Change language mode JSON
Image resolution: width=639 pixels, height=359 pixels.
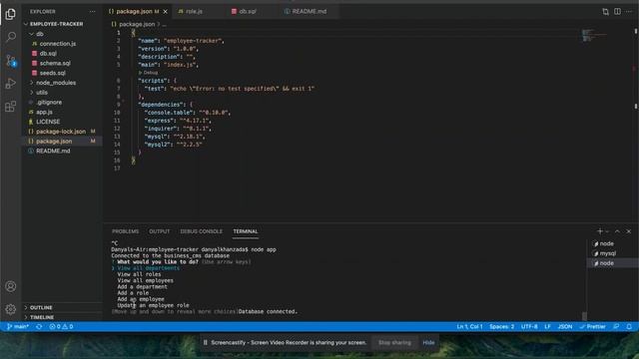click(x=565, y=326)
